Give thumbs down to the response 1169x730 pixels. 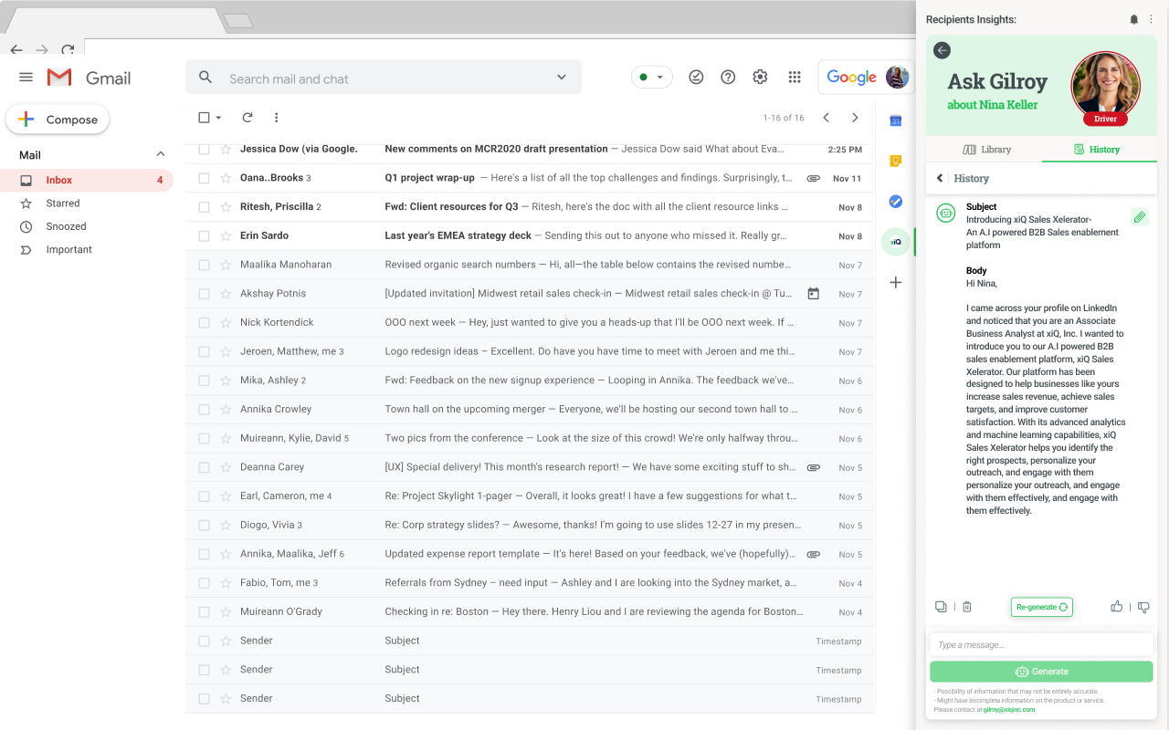tap(1143, 607)
